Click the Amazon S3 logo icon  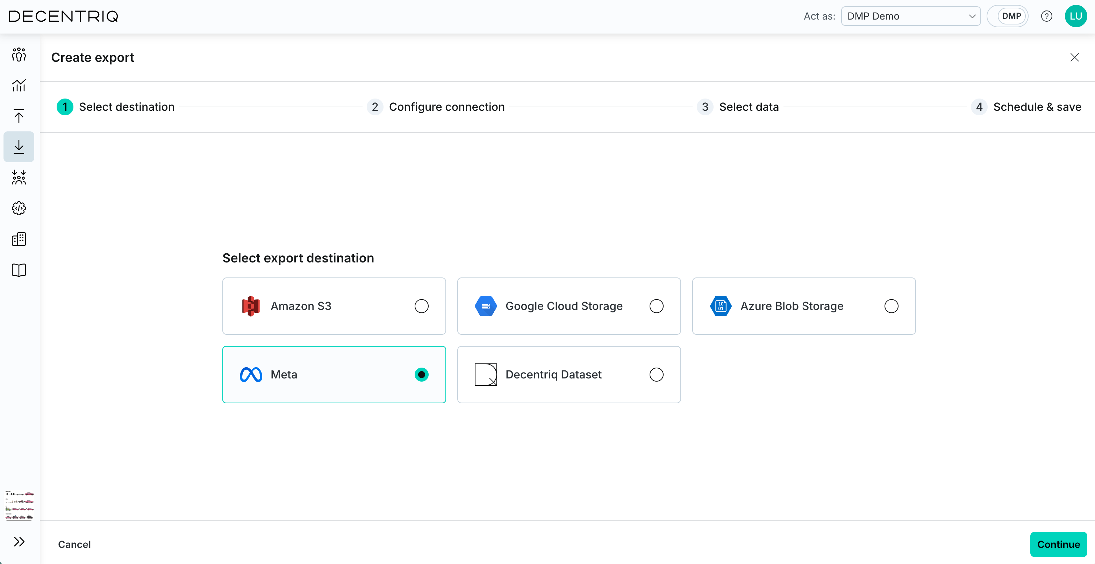coord(251,306)
